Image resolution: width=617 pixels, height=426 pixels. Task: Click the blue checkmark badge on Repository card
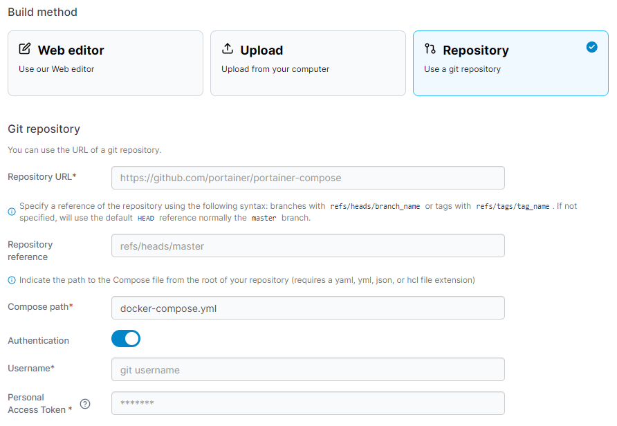tap(592, 47)
